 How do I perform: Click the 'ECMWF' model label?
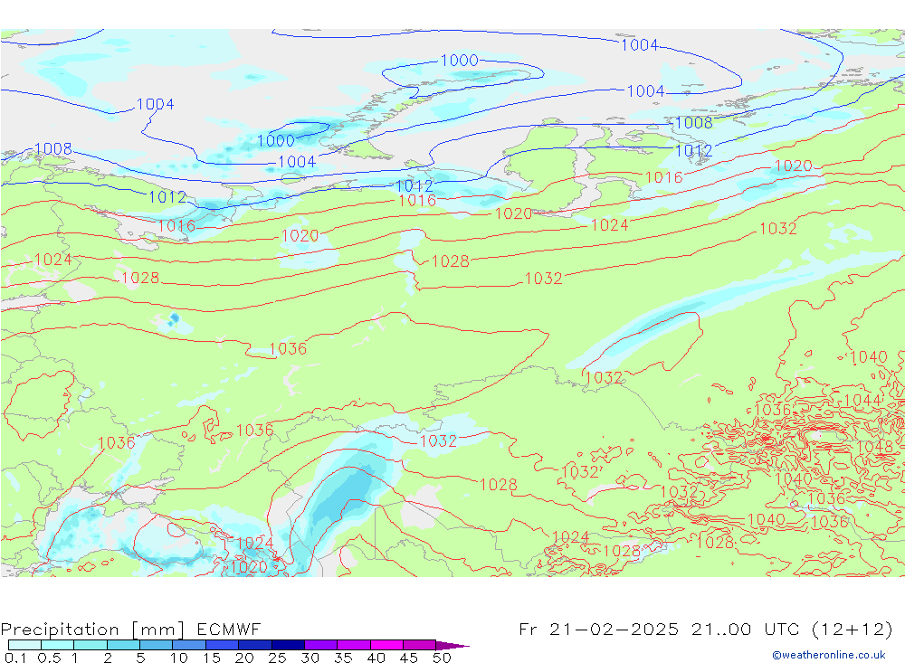[229, 629]
